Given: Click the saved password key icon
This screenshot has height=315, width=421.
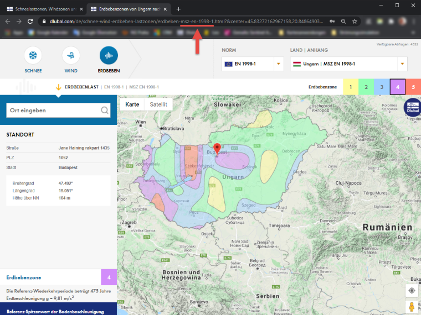Looking at the screenshot, I should [x=332, y=22].
